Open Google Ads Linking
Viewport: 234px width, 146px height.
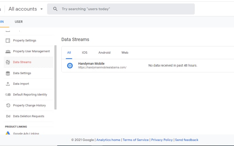point(26,133)
